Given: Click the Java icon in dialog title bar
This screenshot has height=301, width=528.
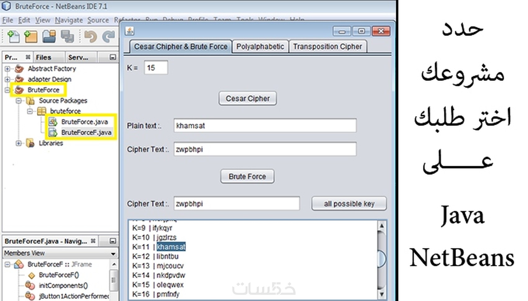Looking at the screenshot, I should point(130,31).
